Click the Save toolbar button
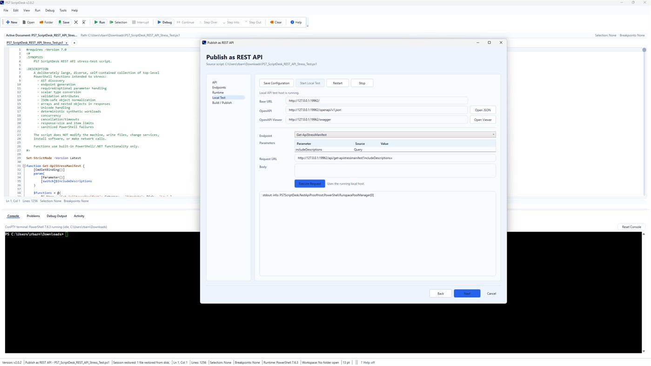The height and width of the screenshot is (366, 651). point(64,22)
